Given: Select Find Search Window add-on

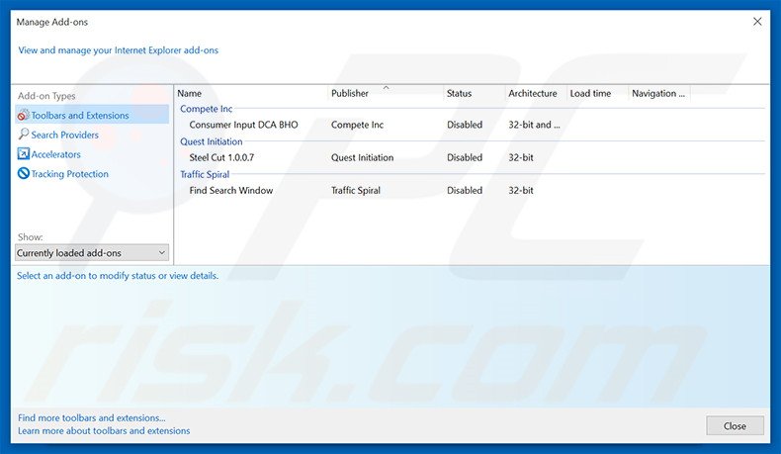Looking at the screenshot, I should 231,190.
